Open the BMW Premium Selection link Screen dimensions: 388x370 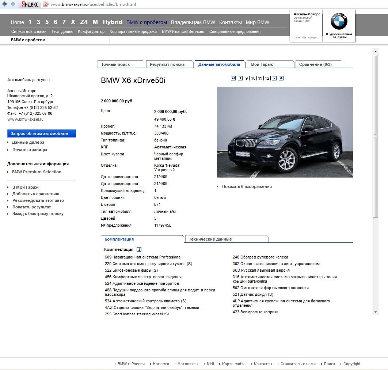click(x=37, y=172)
